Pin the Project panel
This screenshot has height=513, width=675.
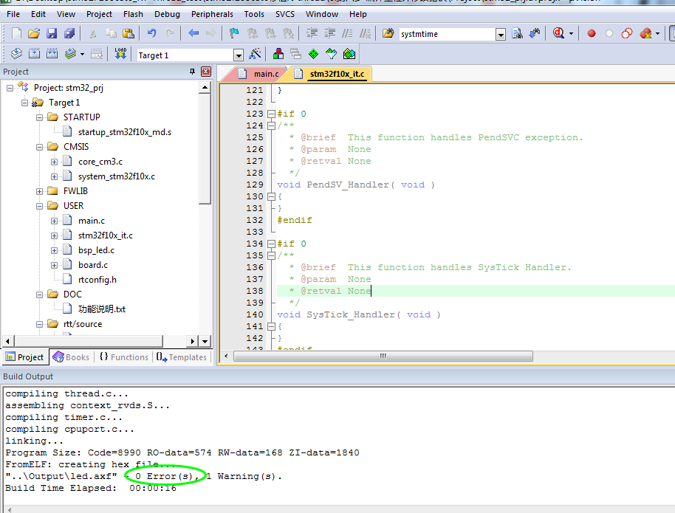coord(193,72)
